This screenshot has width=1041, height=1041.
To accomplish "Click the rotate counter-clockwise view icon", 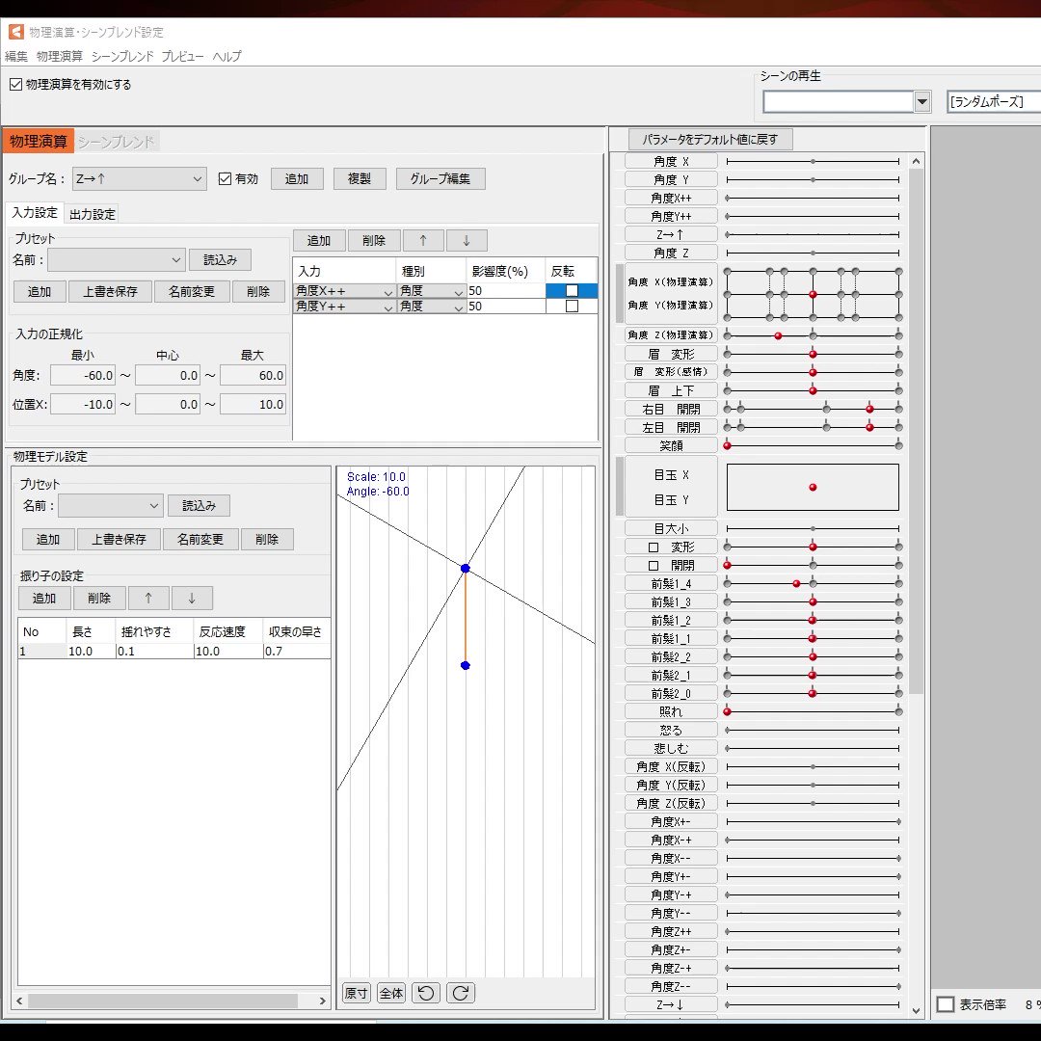I will pyautogui.click(x=426, y=993).
